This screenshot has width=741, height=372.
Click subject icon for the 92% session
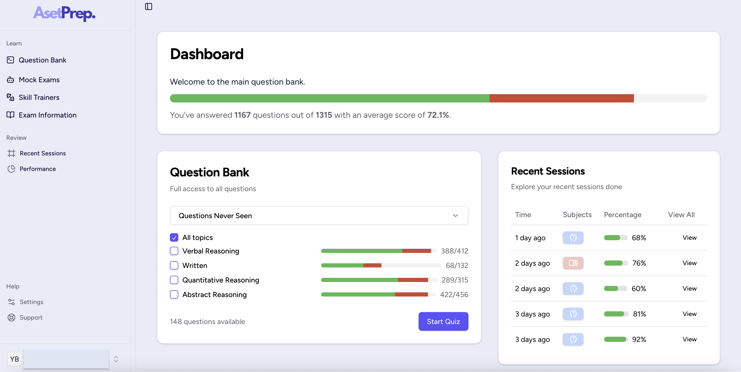(x=573, y=339)
